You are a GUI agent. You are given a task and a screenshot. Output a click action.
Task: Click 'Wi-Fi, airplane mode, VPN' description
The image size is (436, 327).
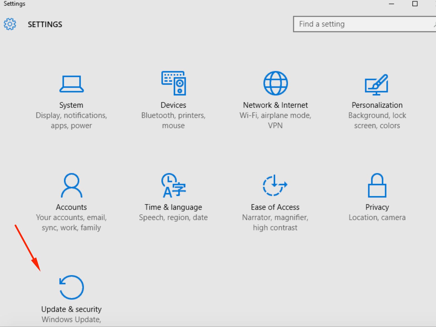[275, 120]
